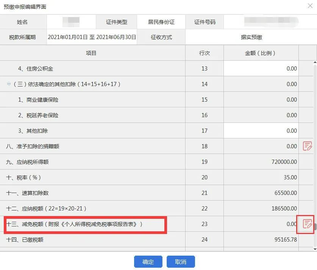The width and height of the screenshot is (317, 270).
Task: Click the highlighted edit icon inside the red box
Action: [x=306, y=224]
